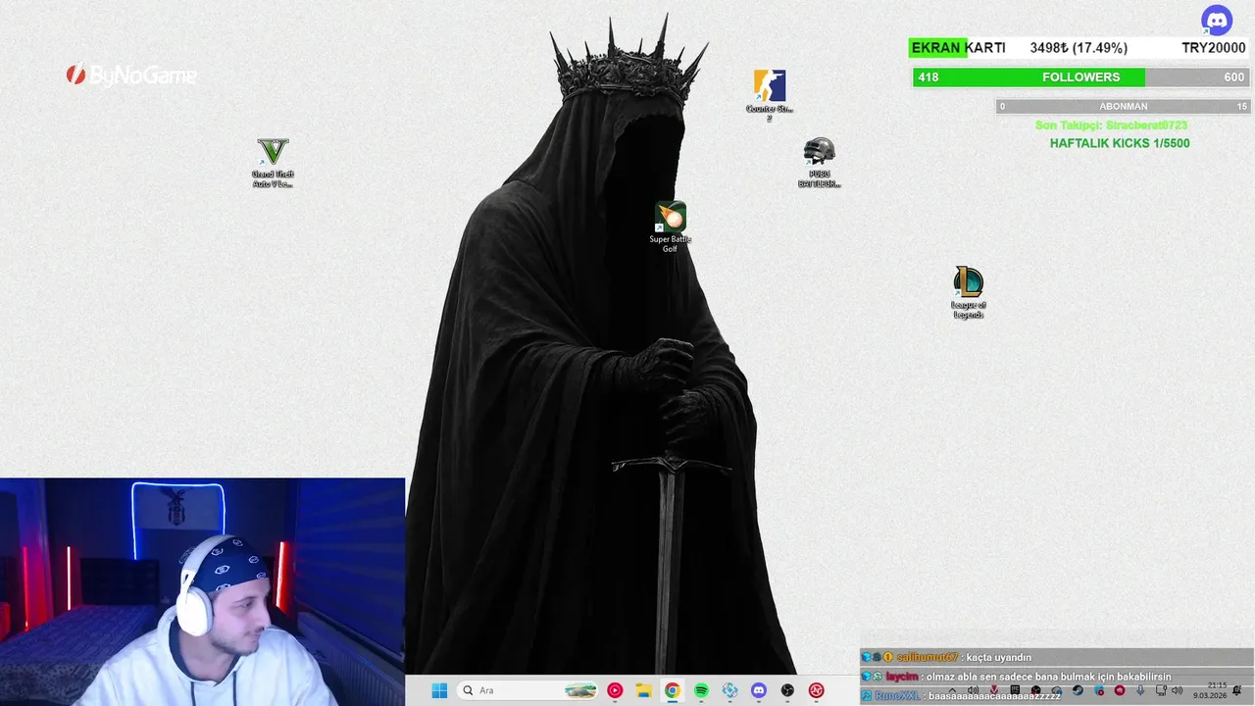Select the League of Legends desktop shortcut

point(968,292)
